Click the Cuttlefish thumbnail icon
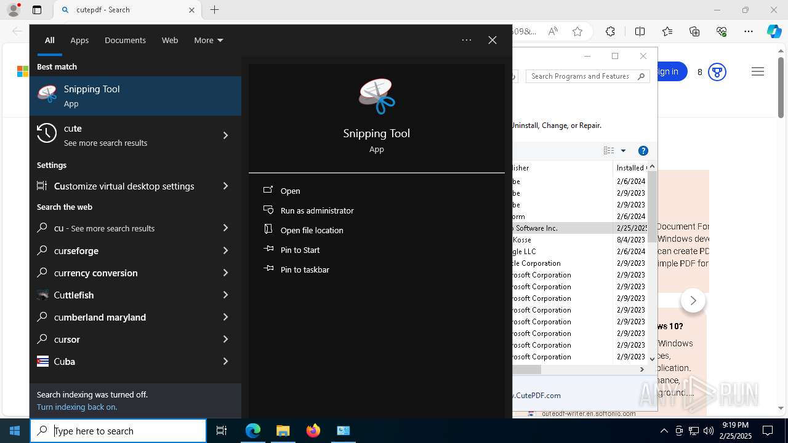This screenshot has width=788, height=443. click(42, 295)
